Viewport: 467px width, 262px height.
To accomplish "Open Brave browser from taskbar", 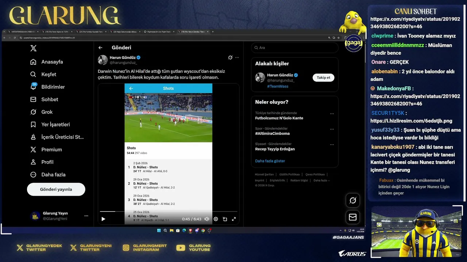I will point(190,230).
